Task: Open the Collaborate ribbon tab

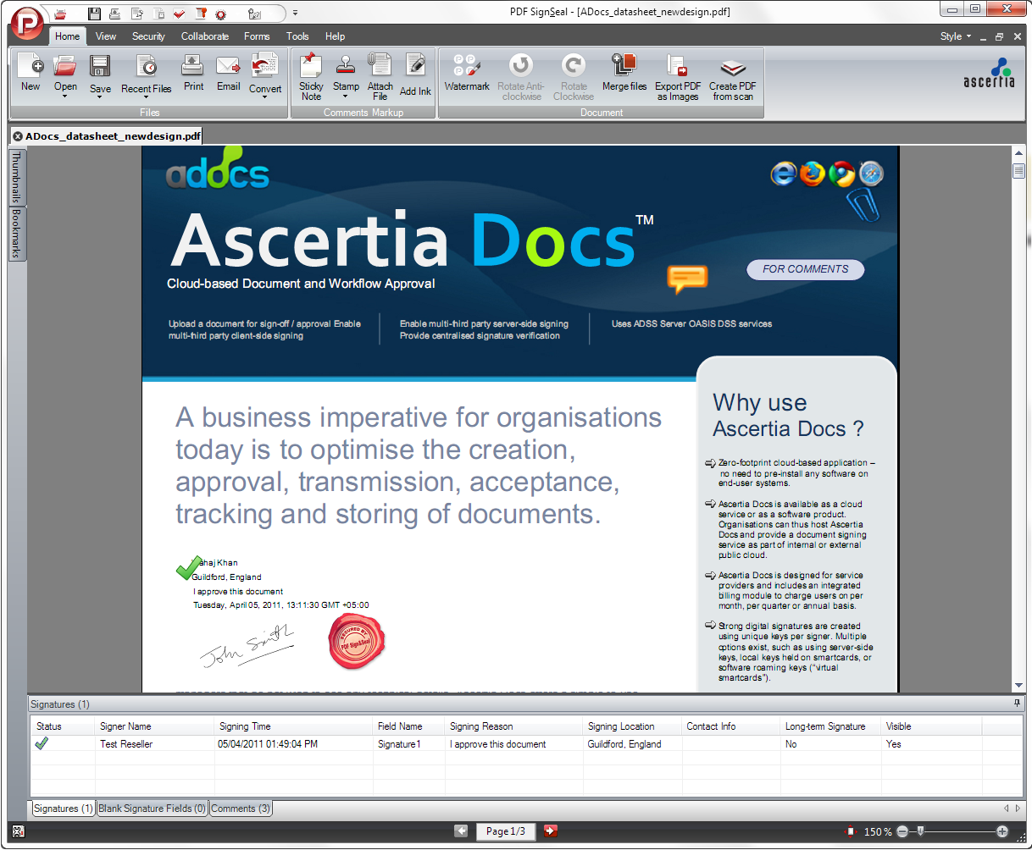Action: point(205,36)
